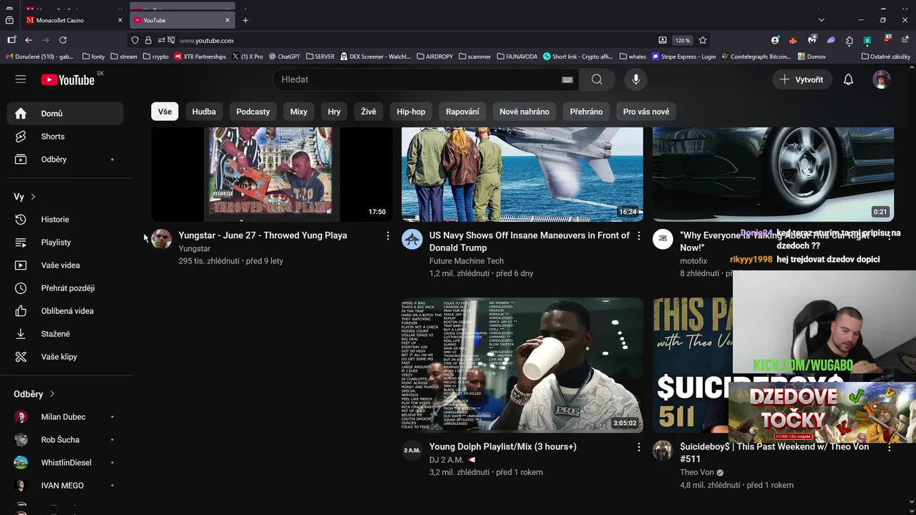The image size is (916, 515).
Task: Open Yungstar channel avatar
Action: pyautogui.click(x=162, y=239)
